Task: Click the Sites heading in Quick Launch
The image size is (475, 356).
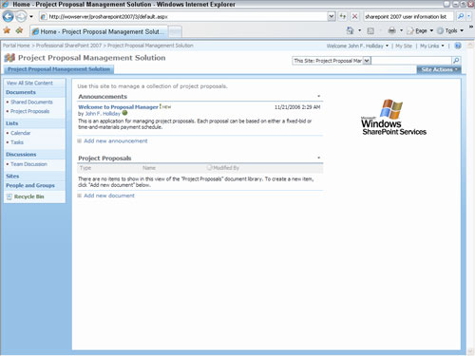Action: [x=12, y=177]
